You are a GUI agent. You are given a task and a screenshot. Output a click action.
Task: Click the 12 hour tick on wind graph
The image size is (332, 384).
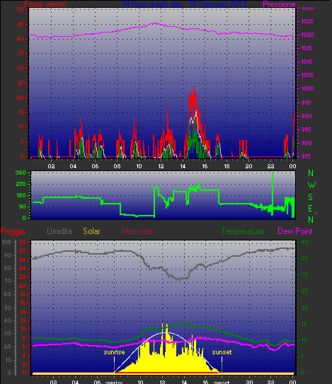tap(161, 166)
